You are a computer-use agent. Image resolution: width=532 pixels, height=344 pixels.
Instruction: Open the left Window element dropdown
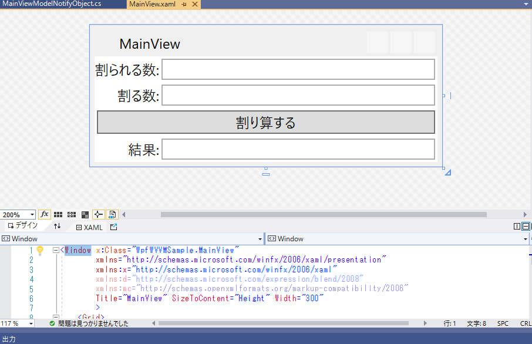tap(260, 239)
